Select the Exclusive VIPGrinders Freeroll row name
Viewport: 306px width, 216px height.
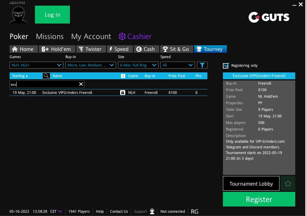(67, 92)
